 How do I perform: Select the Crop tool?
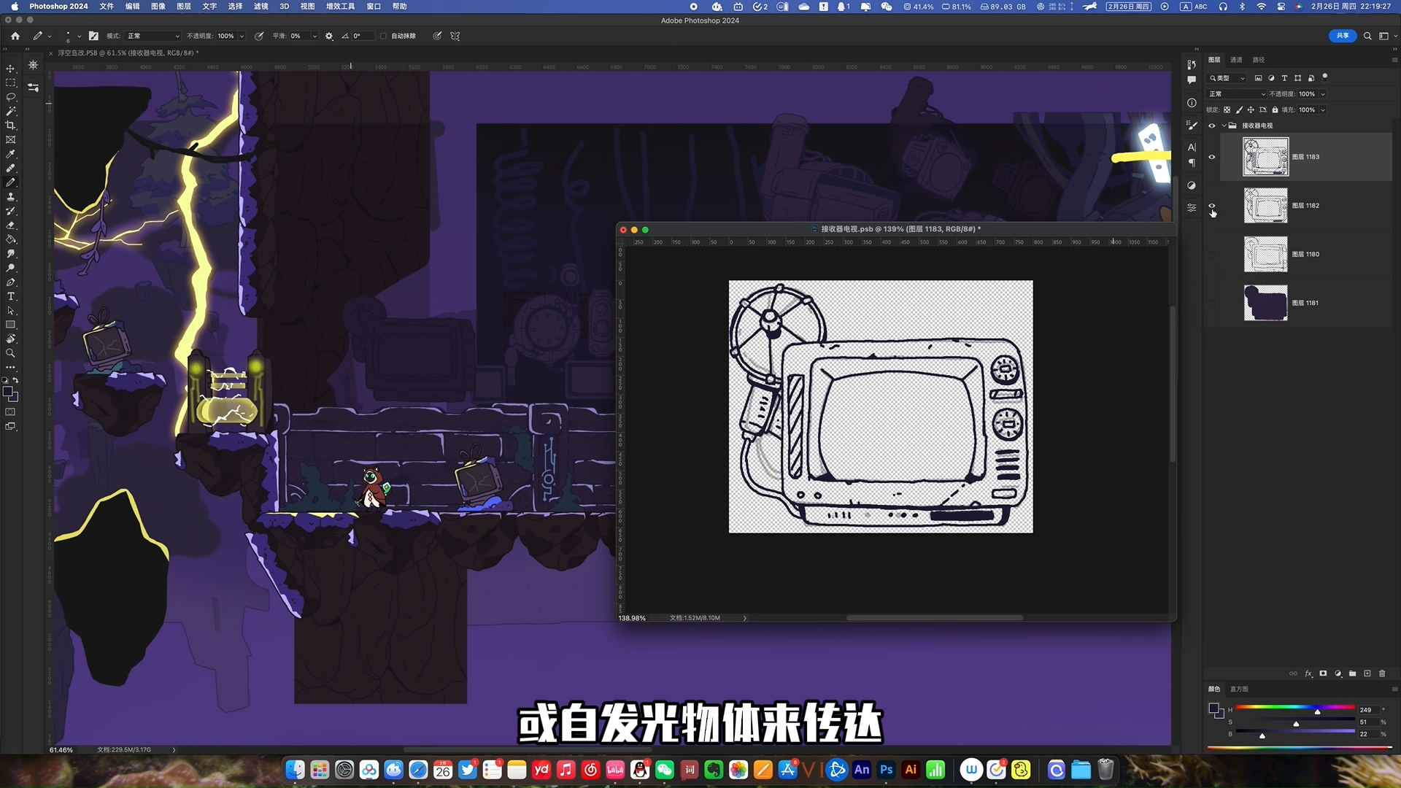10,125
